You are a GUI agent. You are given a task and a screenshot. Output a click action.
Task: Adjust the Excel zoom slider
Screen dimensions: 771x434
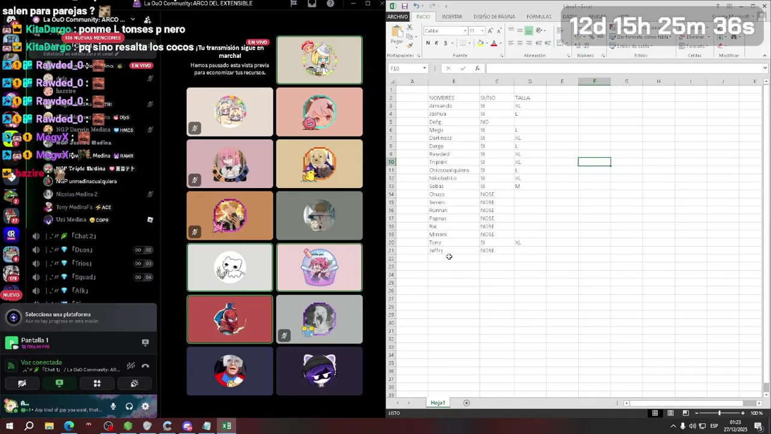pyautogui.click(x=719, y=413)
